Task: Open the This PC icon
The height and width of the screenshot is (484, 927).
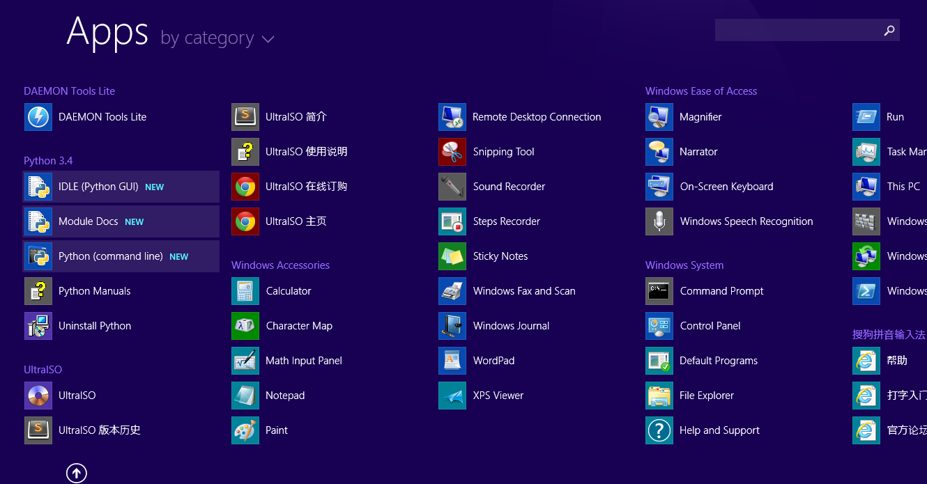Action: (x=866, y=187)
